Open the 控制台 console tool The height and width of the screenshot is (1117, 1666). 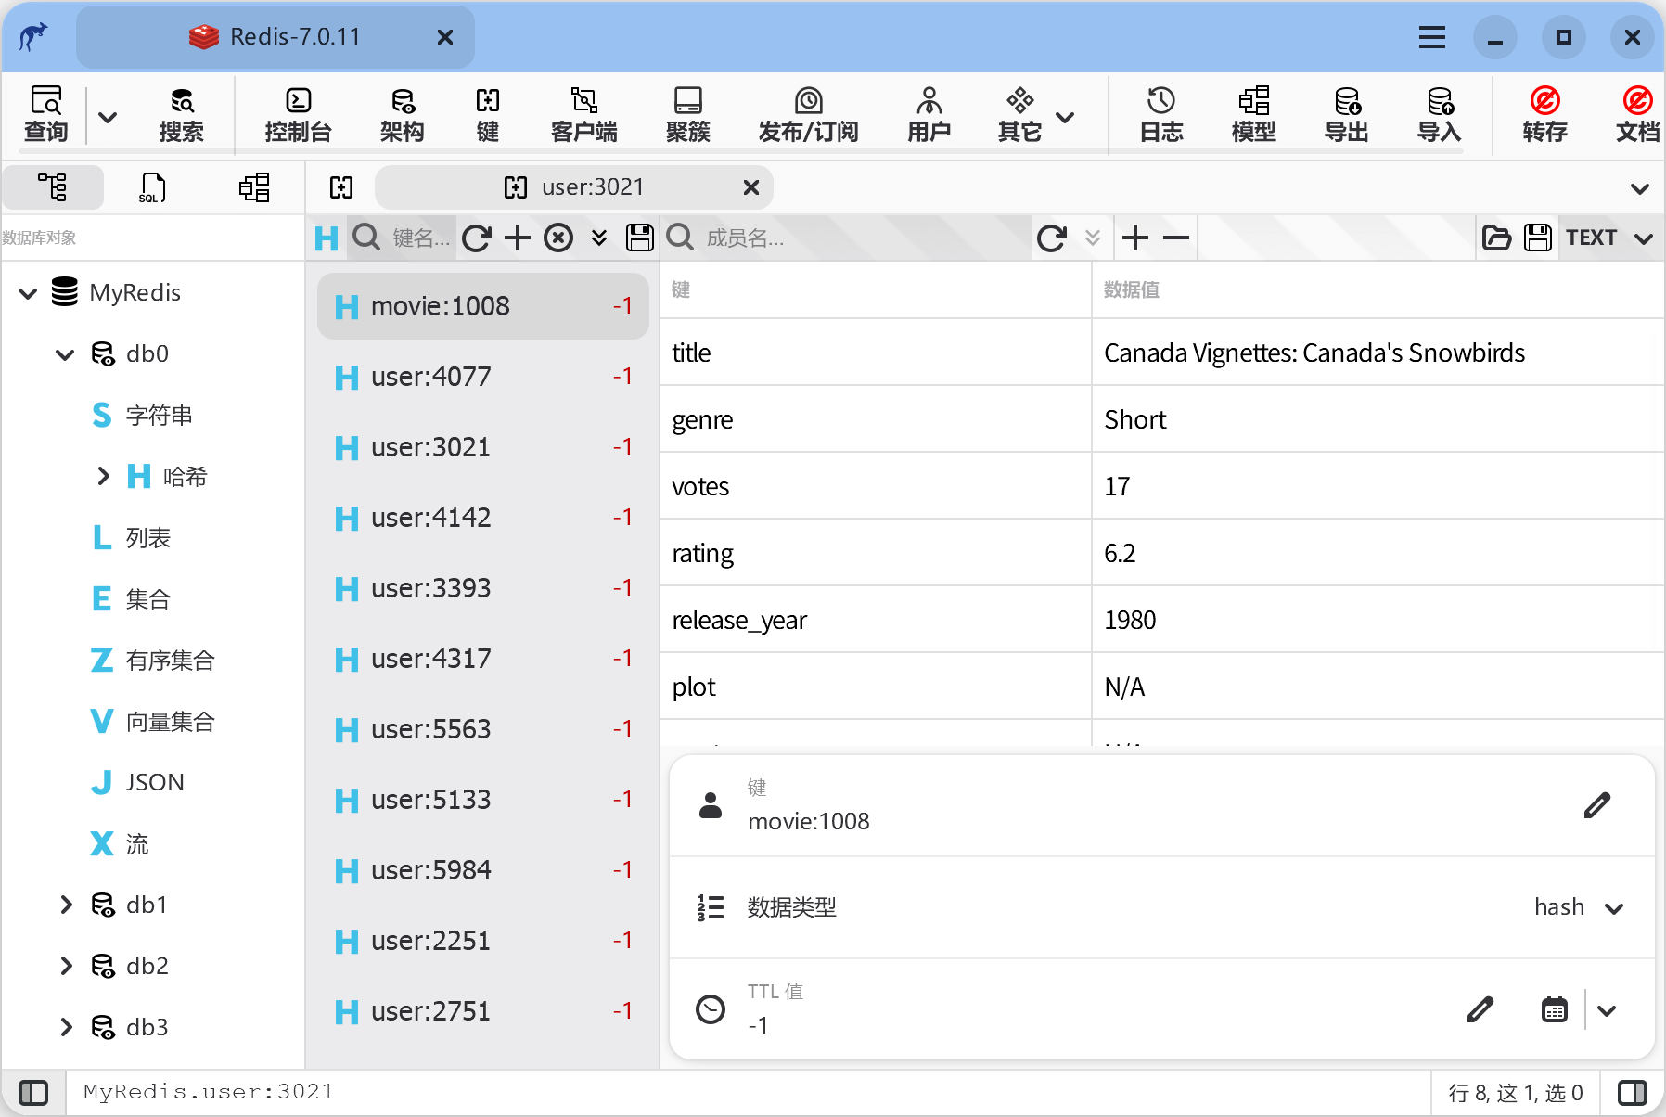[x=298, y=114]
